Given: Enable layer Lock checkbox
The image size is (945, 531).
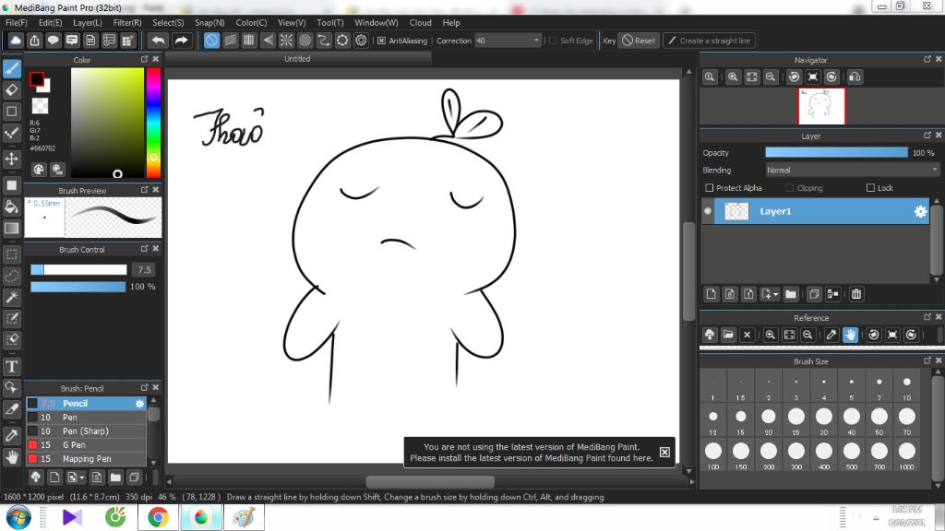Looking at the screenshot, I should (x=870, y=188).
